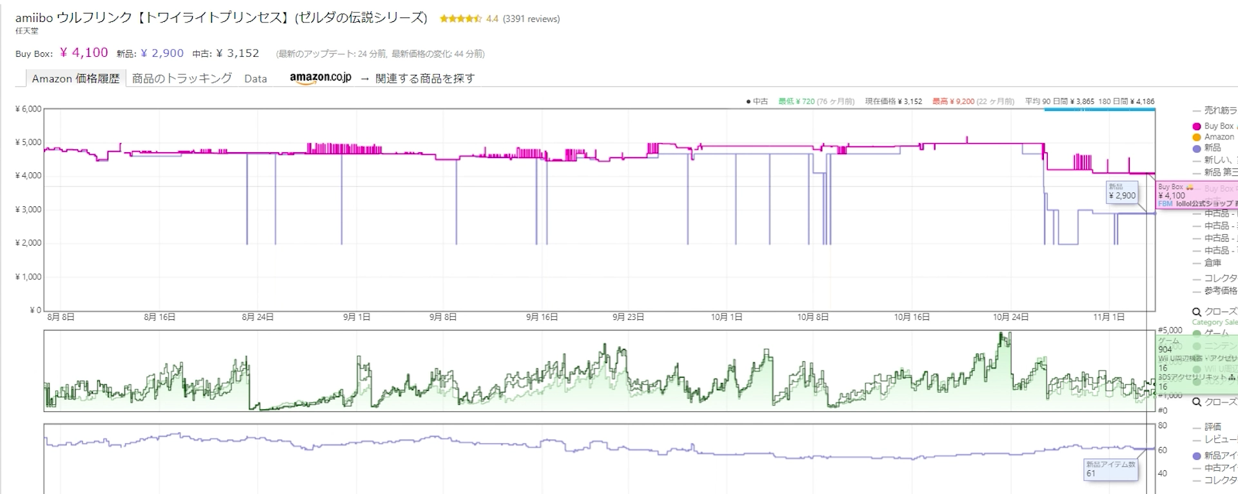Click the star rating icons
The height and width of the screenshot is (494, 1238).
460,19
